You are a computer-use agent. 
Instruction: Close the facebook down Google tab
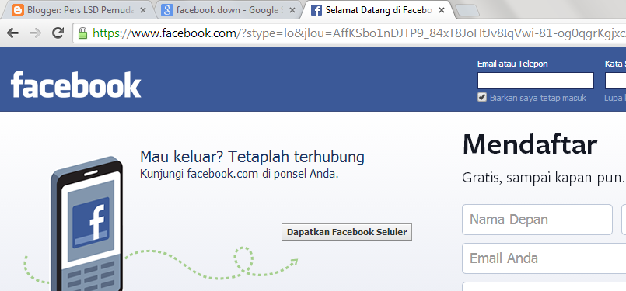coord(292,10)
